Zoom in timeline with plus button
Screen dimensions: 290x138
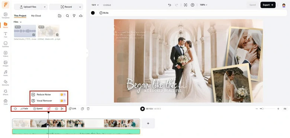tap(278, 109)
